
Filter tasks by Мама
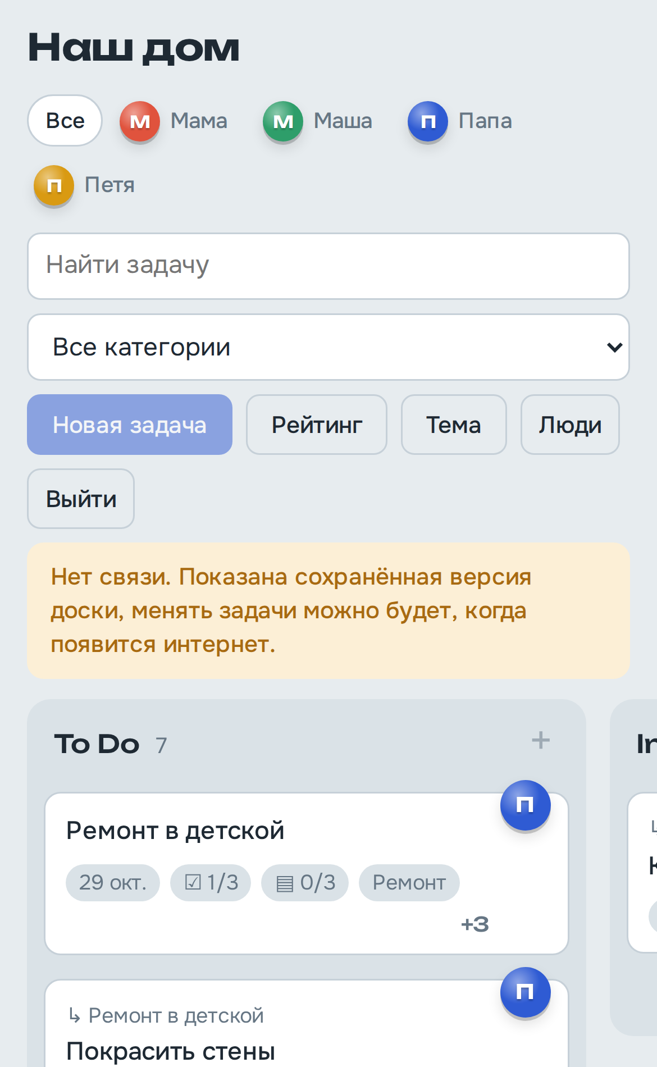pos(174,121)
